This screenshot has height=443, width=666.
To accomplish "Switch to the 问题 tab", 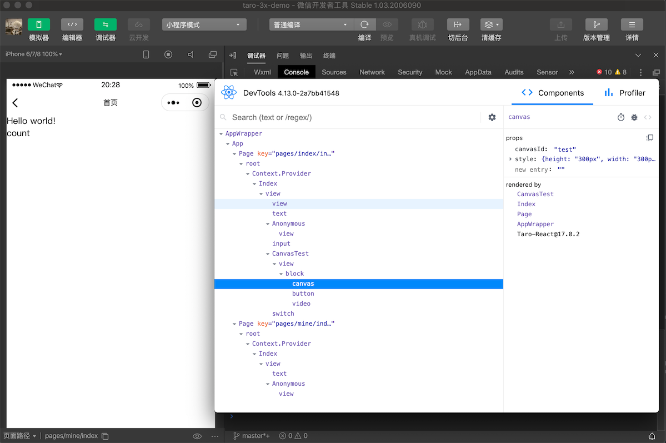I will (283, 56).
